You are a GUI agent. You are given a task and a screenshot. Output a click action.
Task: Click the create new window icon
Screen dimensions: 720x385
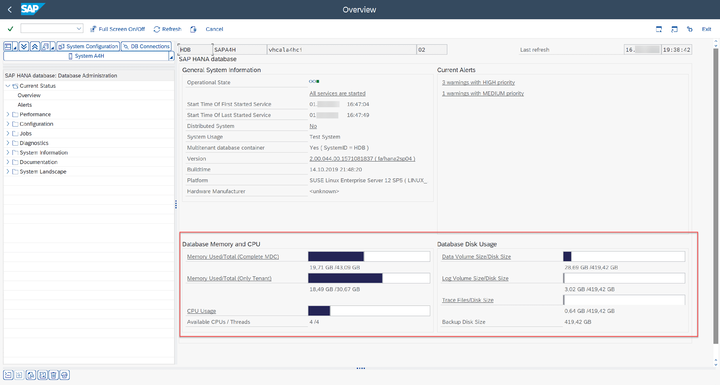[659, 29]
